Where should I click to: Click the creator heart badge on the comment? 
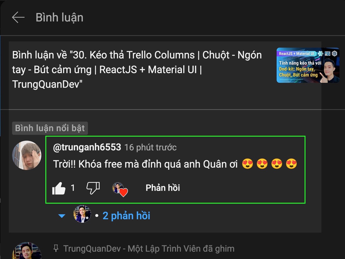click(x=120, y=189)
